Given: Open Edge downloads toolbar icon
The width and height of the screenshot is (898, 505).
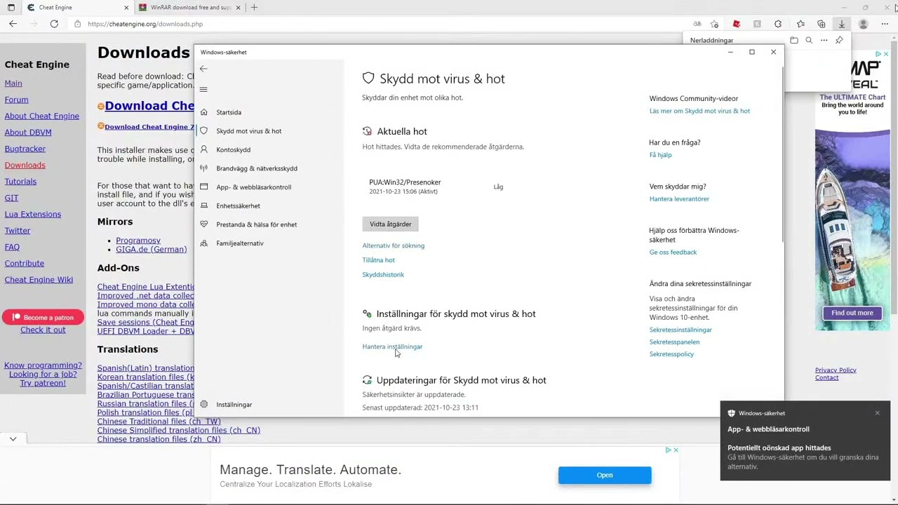Looking at the screenshot, I should coord(841,24).
